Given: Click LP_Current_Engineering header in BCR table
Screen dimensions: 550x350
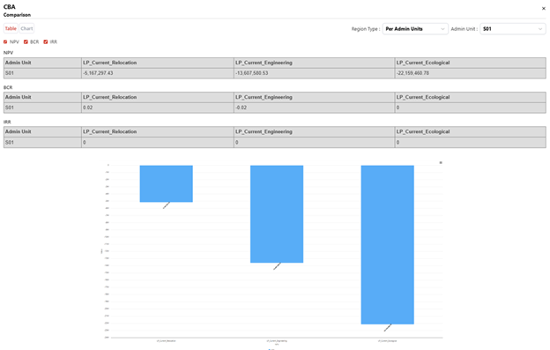Looking at the screenshot, I should [264, 97].
